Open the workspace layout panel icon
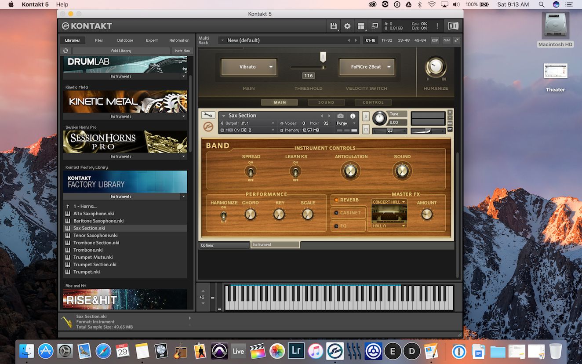Image resolution: width=582 pixels, height=364 pixels. [x=361, y=26]
